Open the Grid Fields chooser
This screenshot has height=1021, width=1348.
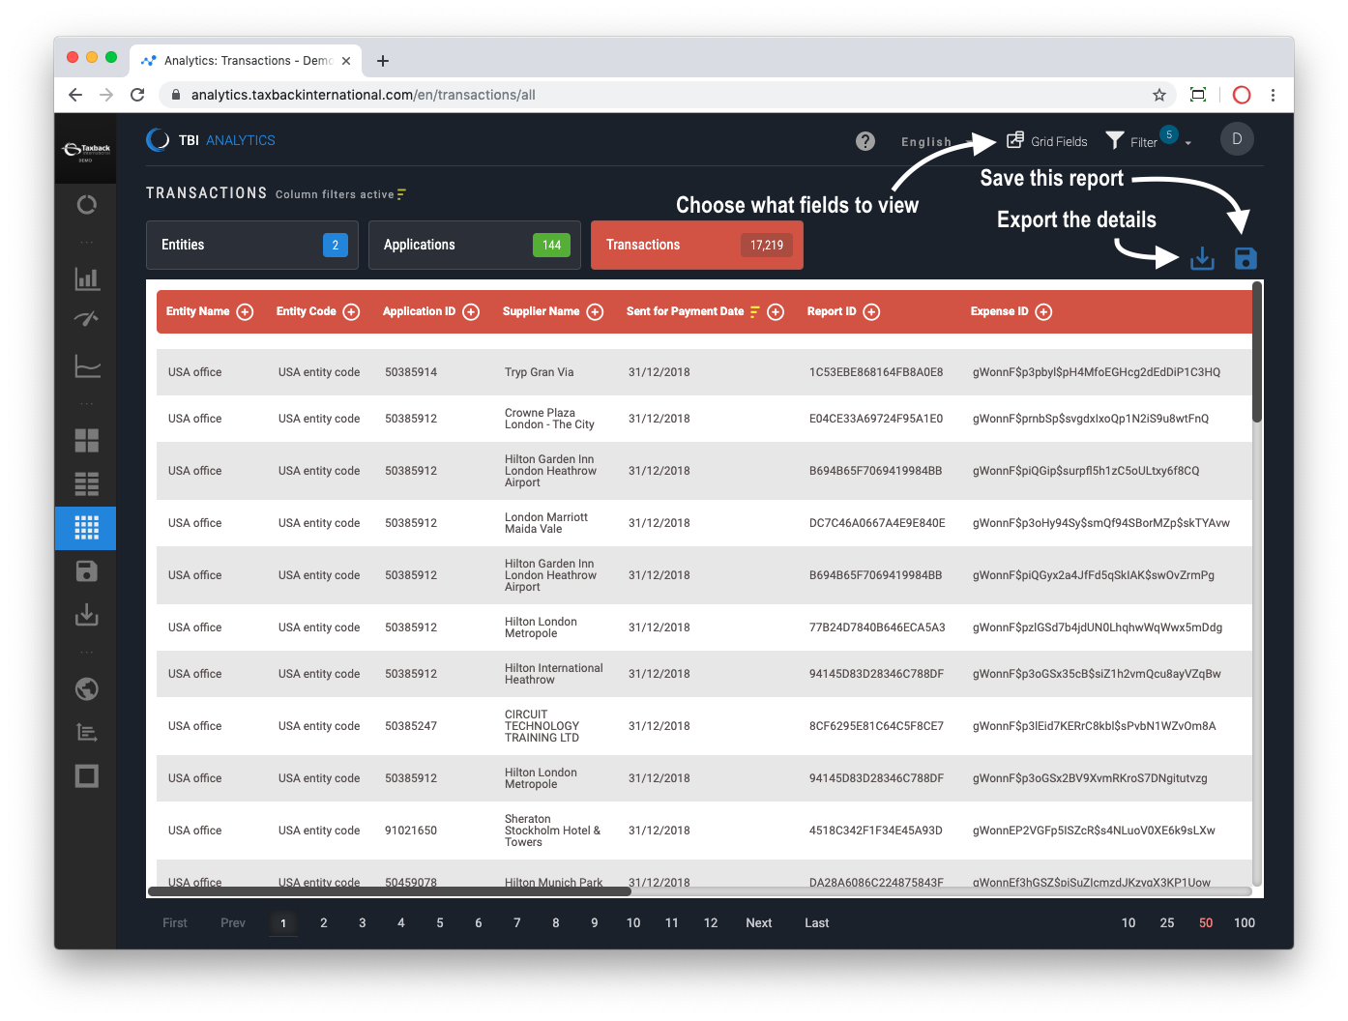(1047, 141)
